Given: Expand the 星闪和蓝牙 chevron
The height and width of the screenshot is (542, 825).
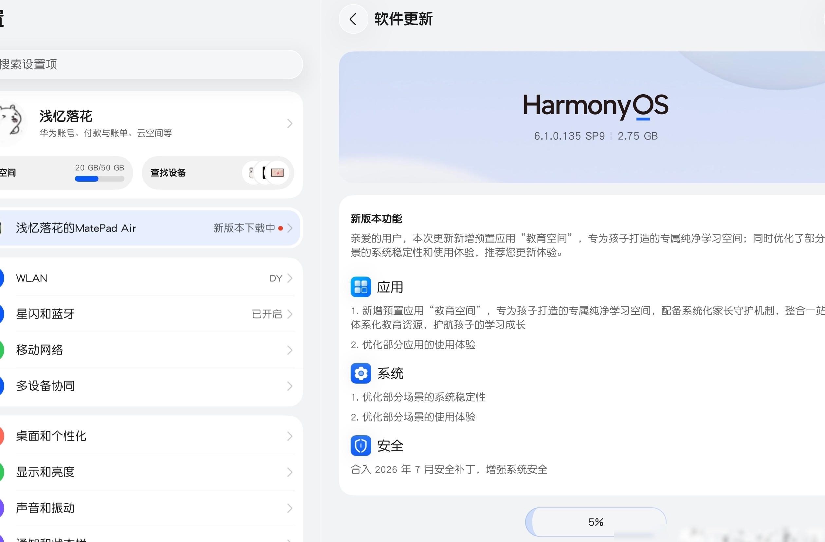Looking at the screenshot, I should [x=290, y=314].
